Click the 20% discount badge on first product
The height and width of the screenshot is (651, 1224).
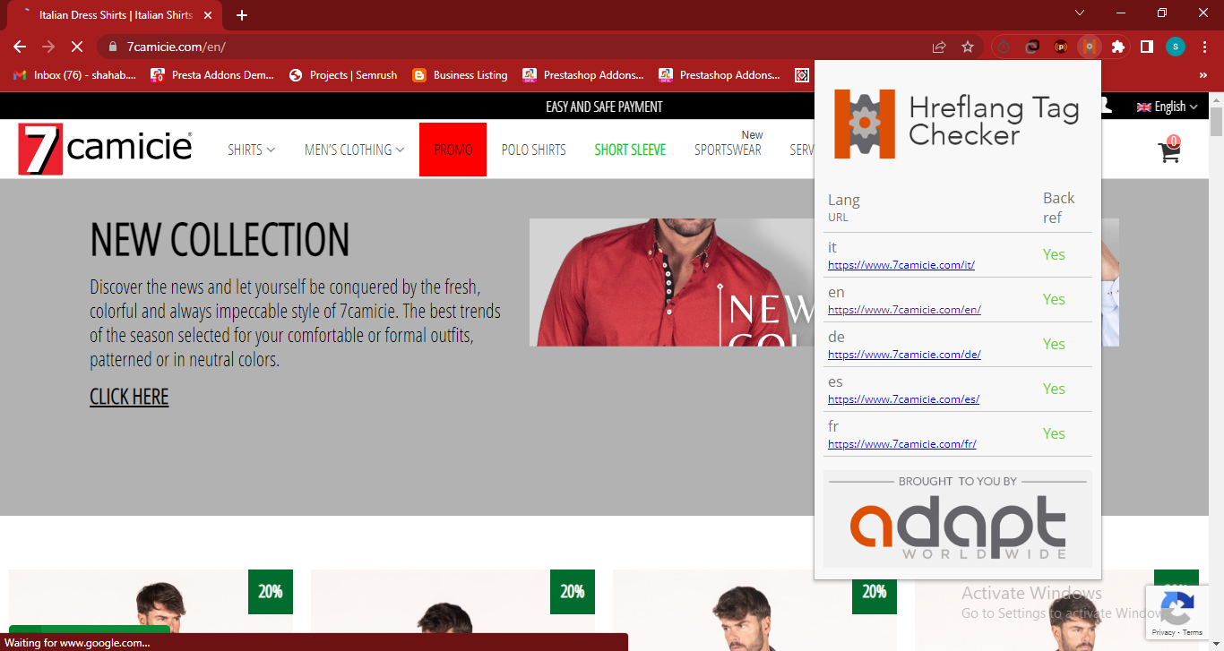(270, 592)
